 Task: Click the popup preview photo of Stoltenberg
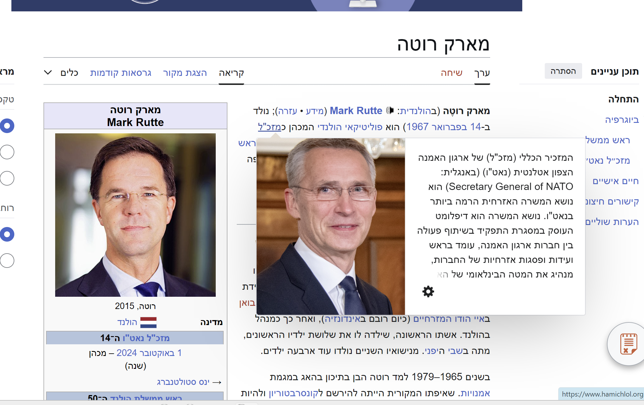331,226
